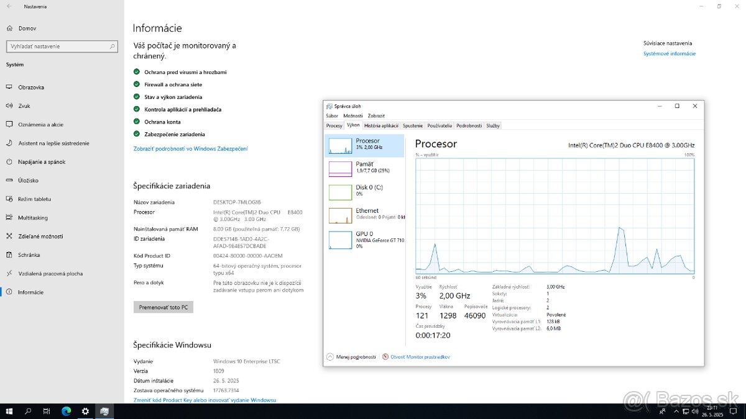
Task: Click the Premenovať toto PC button
Action: (x=163, y=307)
